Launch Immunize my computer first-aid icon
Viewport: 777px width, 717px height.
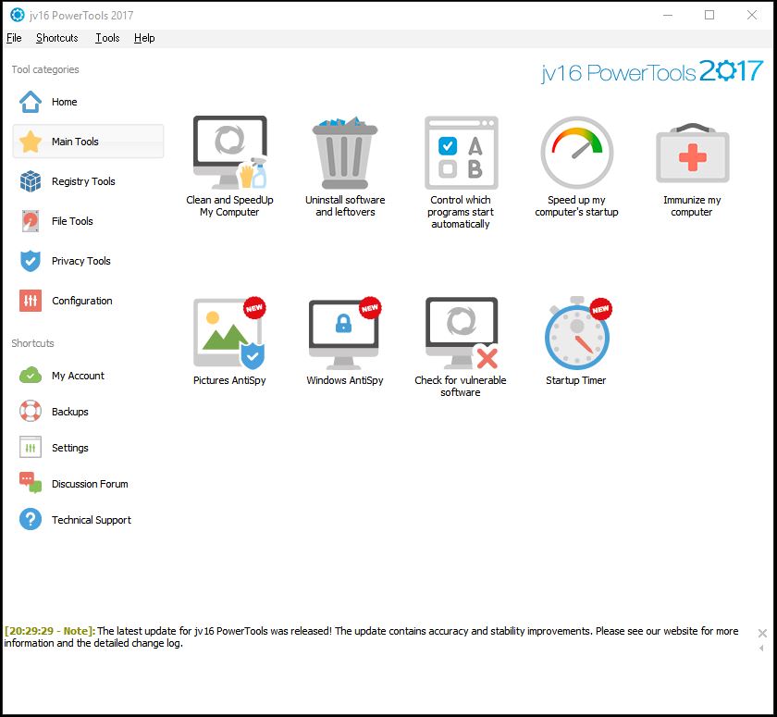click(692, 153)
